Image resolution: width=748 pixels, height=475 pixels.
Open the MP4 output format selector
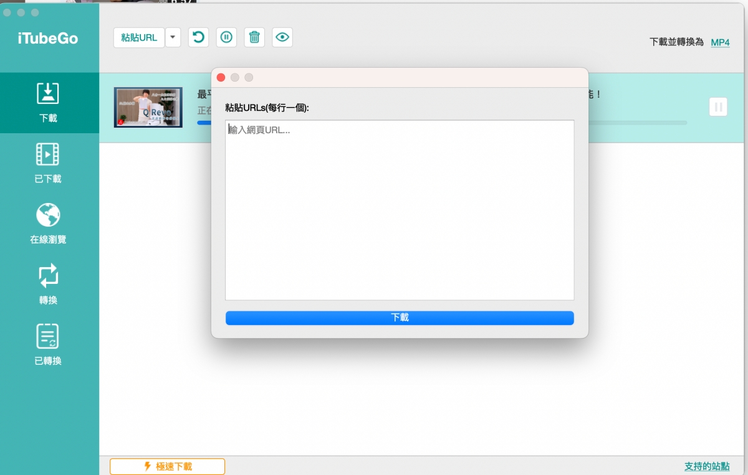[720, 42]
